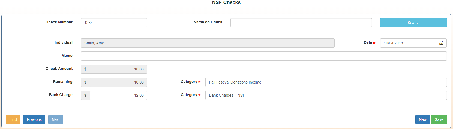
Task: Click the Memo text box
Action: pyautogui.click(x=263, y=56)
